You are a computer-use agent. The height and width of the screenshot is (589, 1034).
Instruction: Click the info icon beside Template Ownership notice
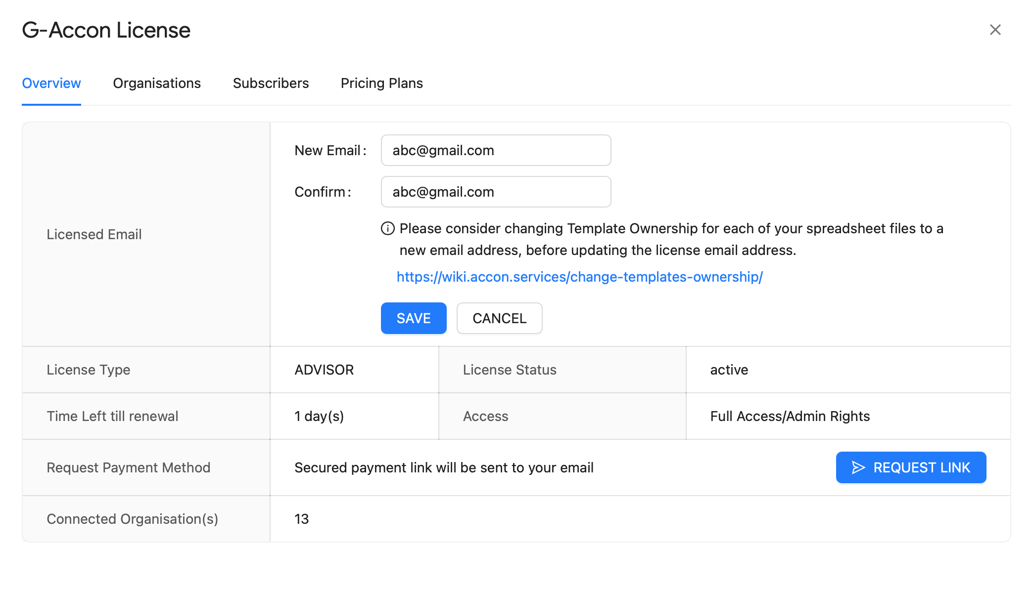[387, 229]
